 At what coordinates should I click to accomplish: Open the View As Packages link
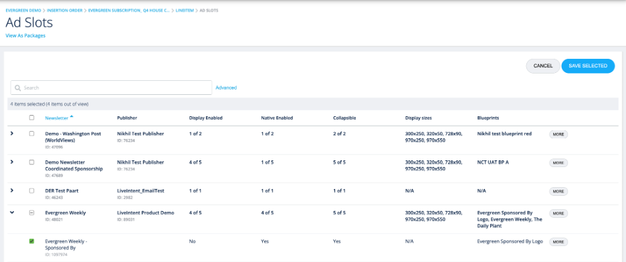click(x=25, y=35)
